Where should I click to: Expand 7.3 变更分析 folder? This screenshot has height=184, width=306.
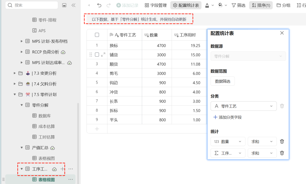pyautogui.click(x=15, y=73)
